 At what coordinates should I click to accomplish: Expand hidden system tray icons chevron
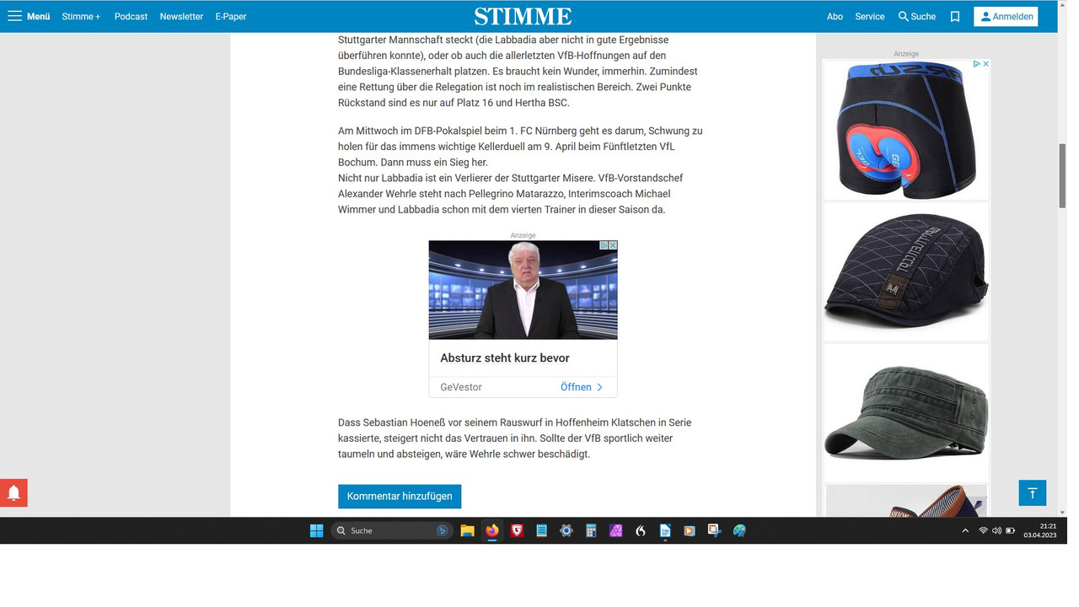click(x=965, y=530)
